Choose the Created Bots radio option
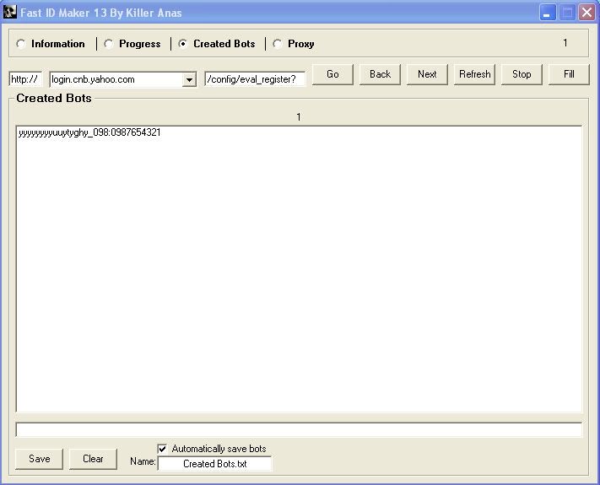This screenshot has height=485, width=600. point(183,44)
